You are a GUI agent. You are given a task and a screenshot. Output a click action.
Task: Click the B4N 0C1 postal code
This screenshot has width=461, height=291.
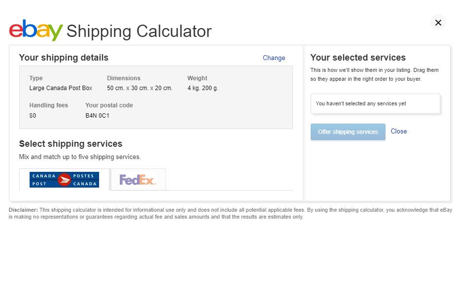click(97, 116)
